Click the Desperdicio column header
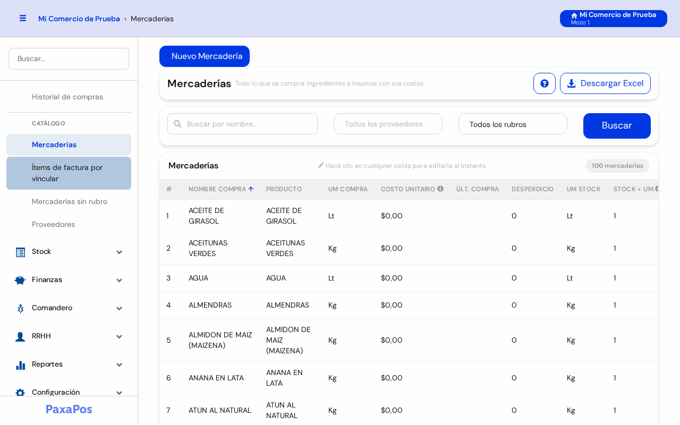Viewport: 680px width, 425px height. coord(533,189)
